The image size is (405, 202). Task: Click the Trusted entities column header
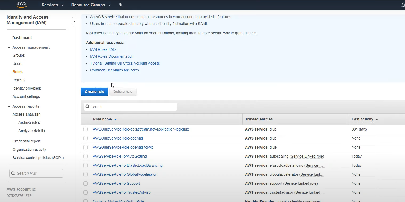259,119
